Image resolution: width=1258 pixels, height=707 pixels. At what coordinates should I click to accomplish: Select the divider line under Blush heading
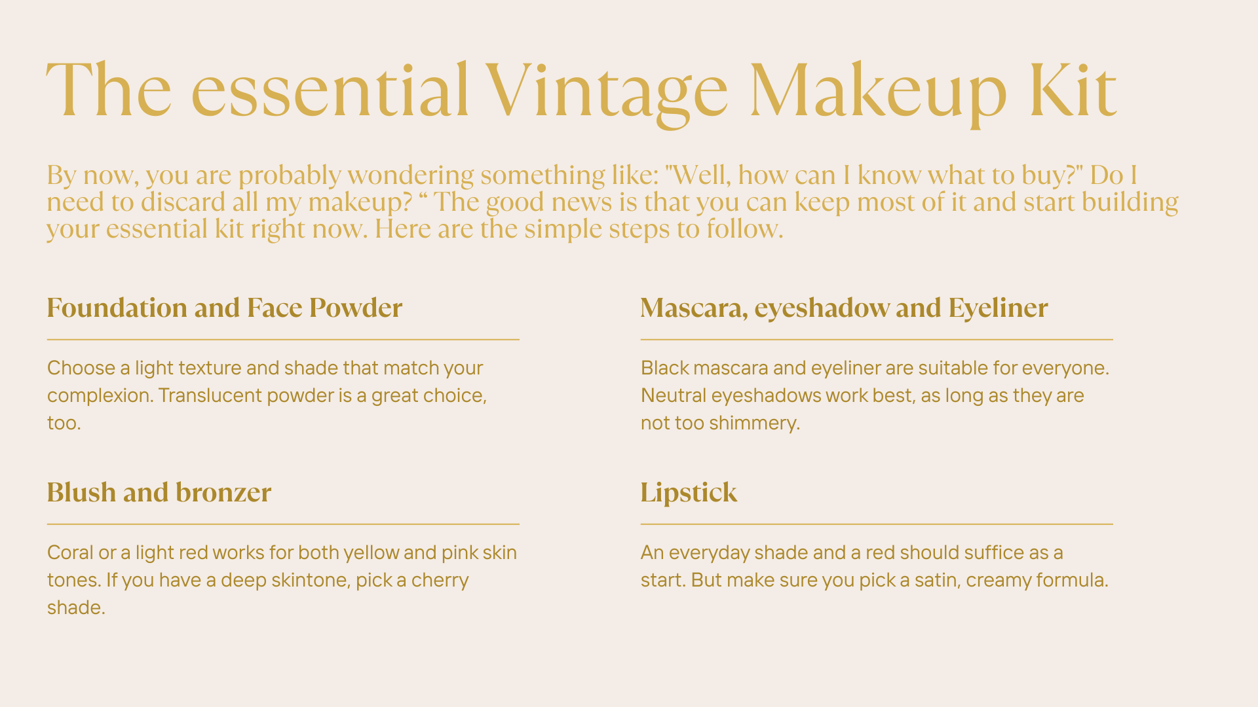coord(283,524)
